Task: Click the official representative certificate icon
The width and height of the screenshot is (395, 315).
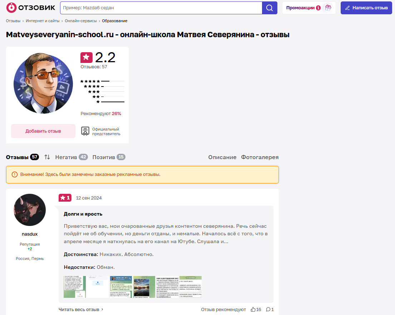Action: coord(85,131)
